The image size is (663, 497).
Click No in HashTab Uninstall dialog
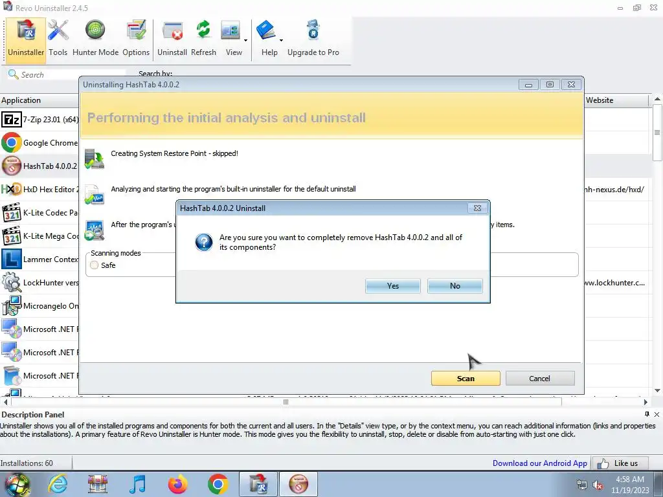[x=455, y=286]
